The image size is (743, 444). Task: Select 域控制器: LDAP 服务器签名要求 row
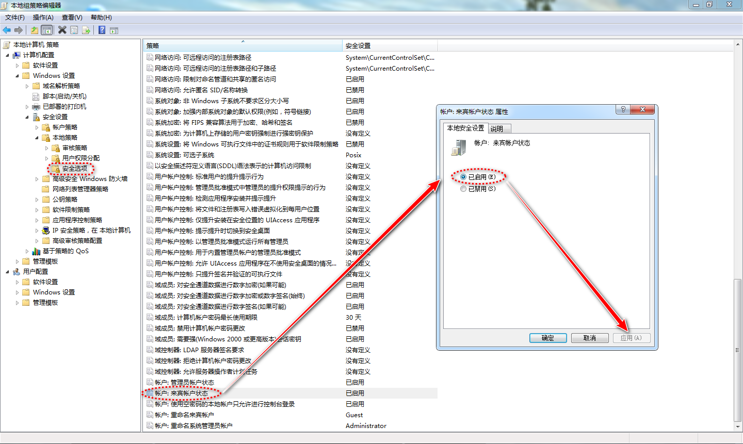point(291,350)
